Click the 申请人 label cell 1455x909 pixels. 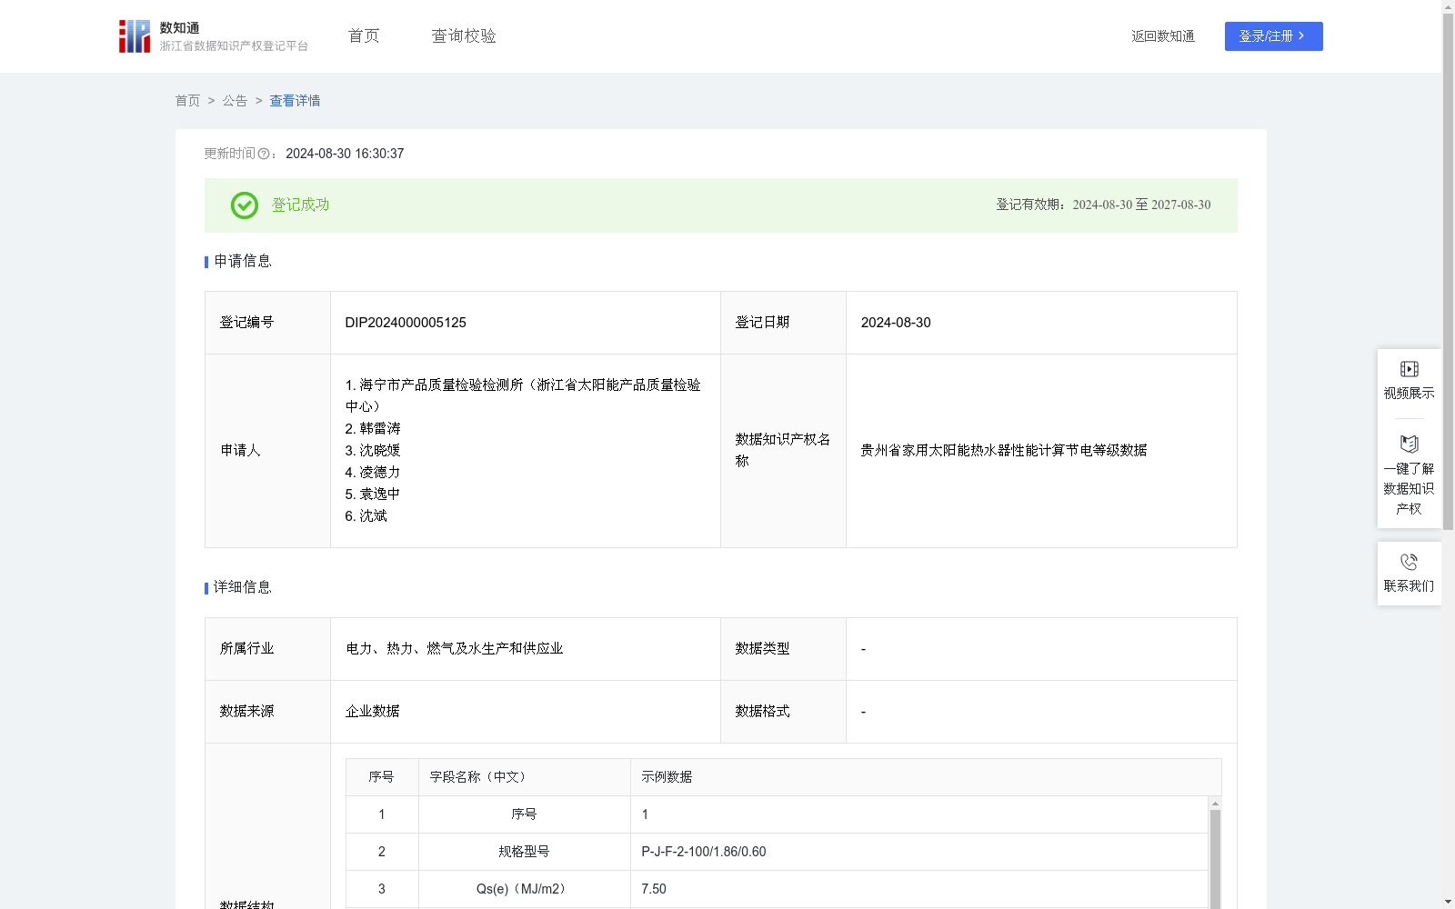point(267,451)
